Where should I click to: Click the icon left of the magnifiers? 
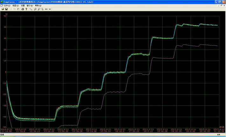tap(31, 9)
